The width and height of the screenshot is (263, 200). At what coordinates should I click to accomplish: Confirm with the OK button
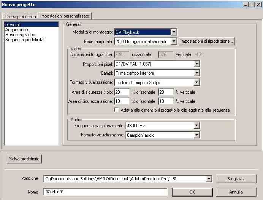click(192, 192)
